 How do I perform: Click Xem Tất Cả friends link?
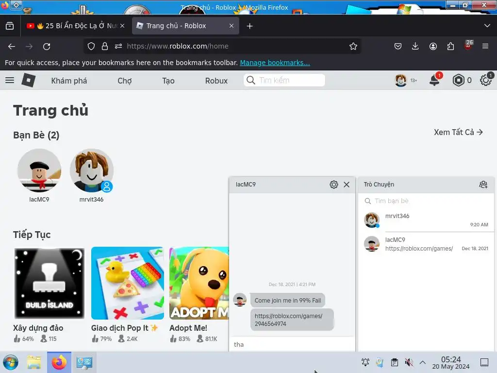pos(458,132)
